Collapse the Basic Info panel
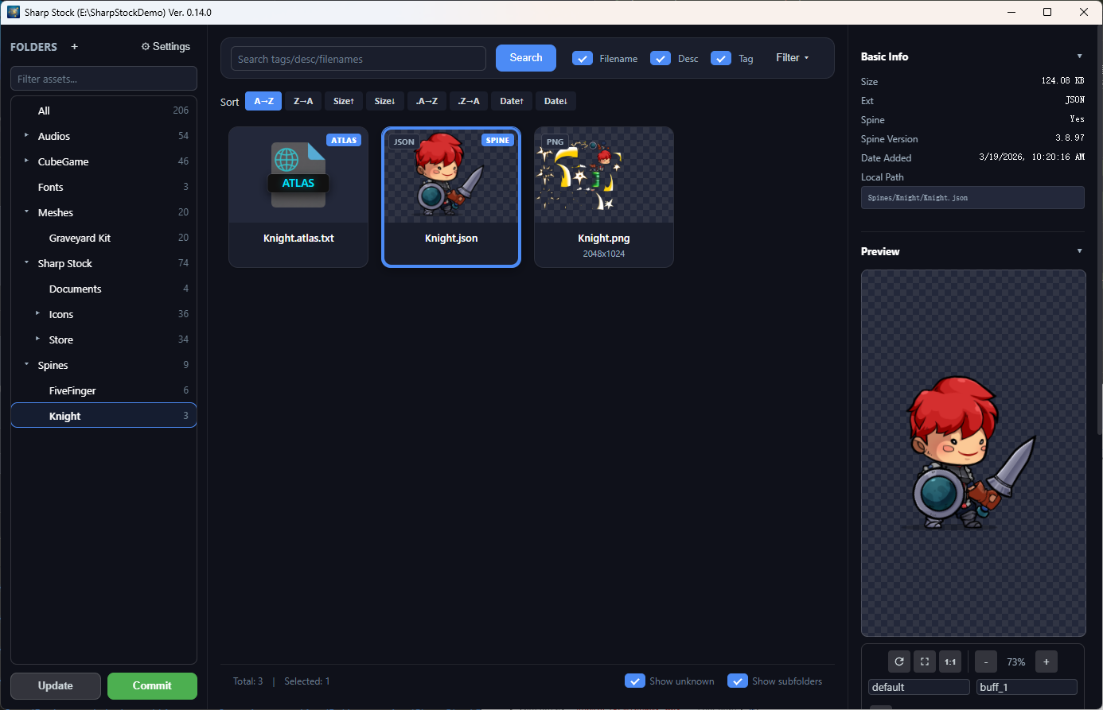This screenshot has width=1103, height=710. tap(1080, 56)
